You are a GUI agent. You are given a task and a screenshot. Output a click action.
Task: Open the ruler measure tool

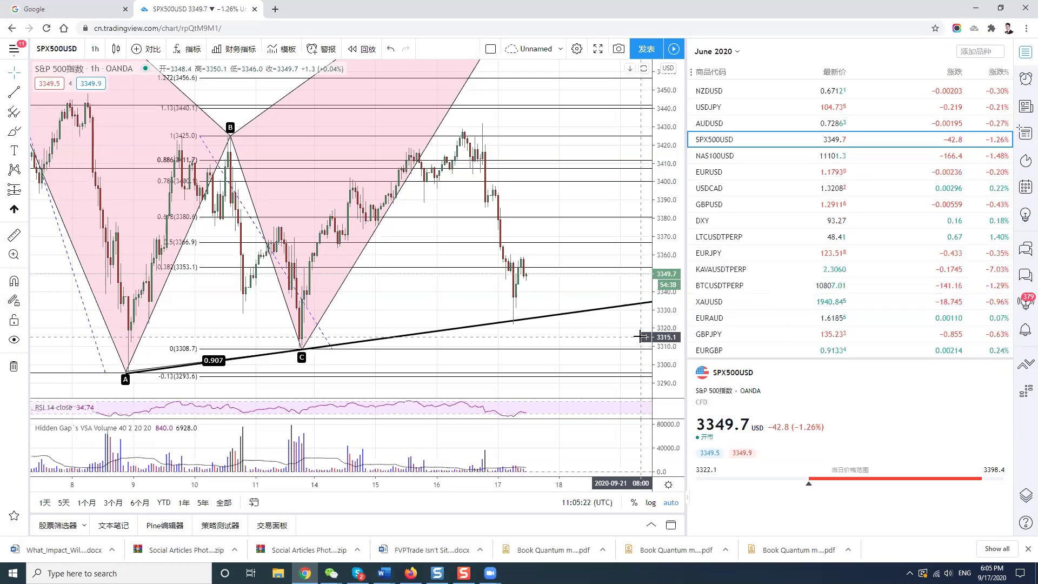click(x=14, y=235)
